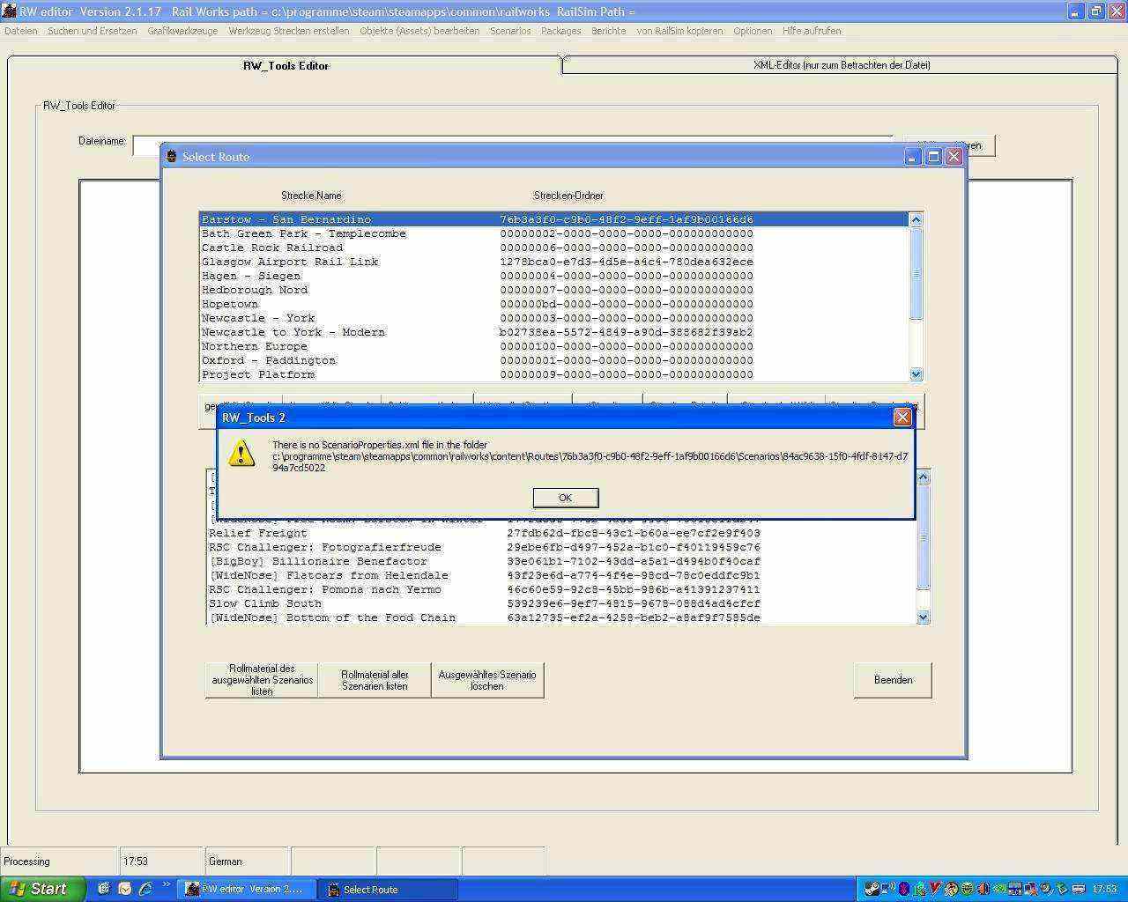Image resolution: width=1128 pixels, height=902 pixels.
Task: Open von RailSim kopieren menu
Action: (x=679, y=31)
